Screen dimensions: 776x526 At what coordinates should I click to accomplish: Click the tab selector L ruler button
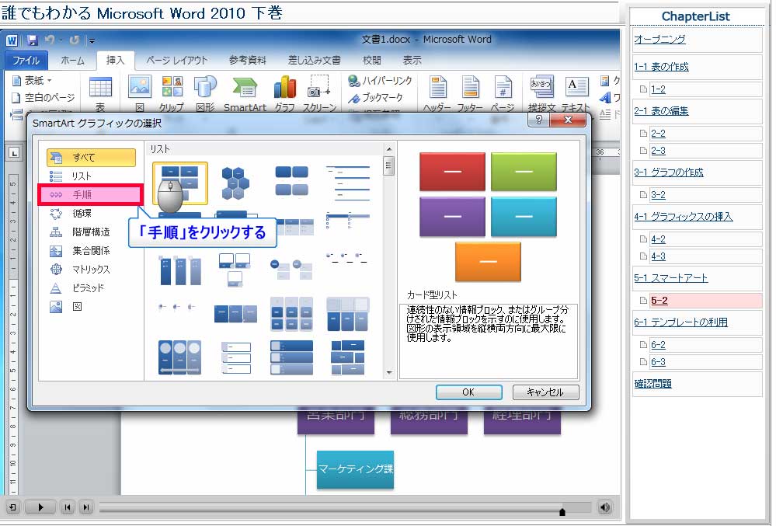tap(14, 153)
